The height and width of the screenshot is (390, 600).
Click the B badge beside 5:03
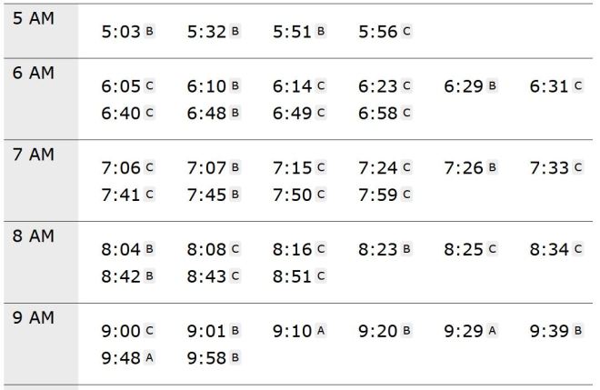pos(150,32)
